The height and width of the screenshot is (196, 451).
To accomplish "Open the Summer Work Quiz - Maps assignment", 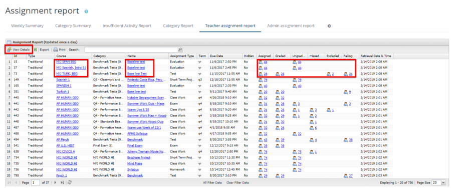I will click(x=146, y=103).
